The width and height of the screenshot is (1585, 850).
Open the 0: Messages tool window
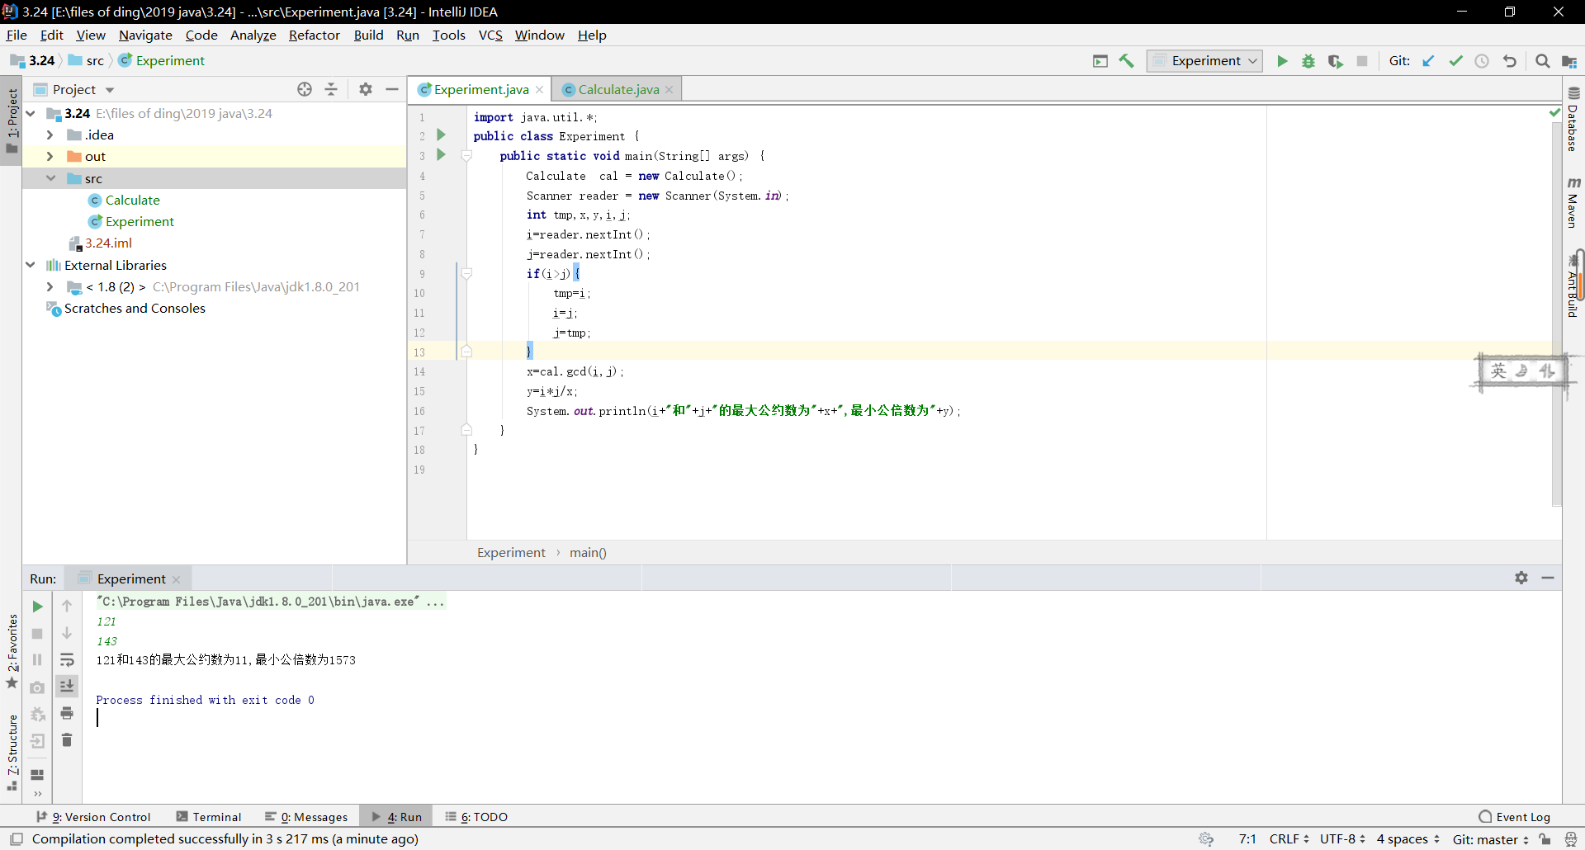[x=306, y=817]
